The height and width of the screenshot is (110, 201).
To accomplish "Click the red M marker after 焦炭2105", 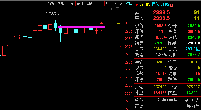I will tap(171, 6).
